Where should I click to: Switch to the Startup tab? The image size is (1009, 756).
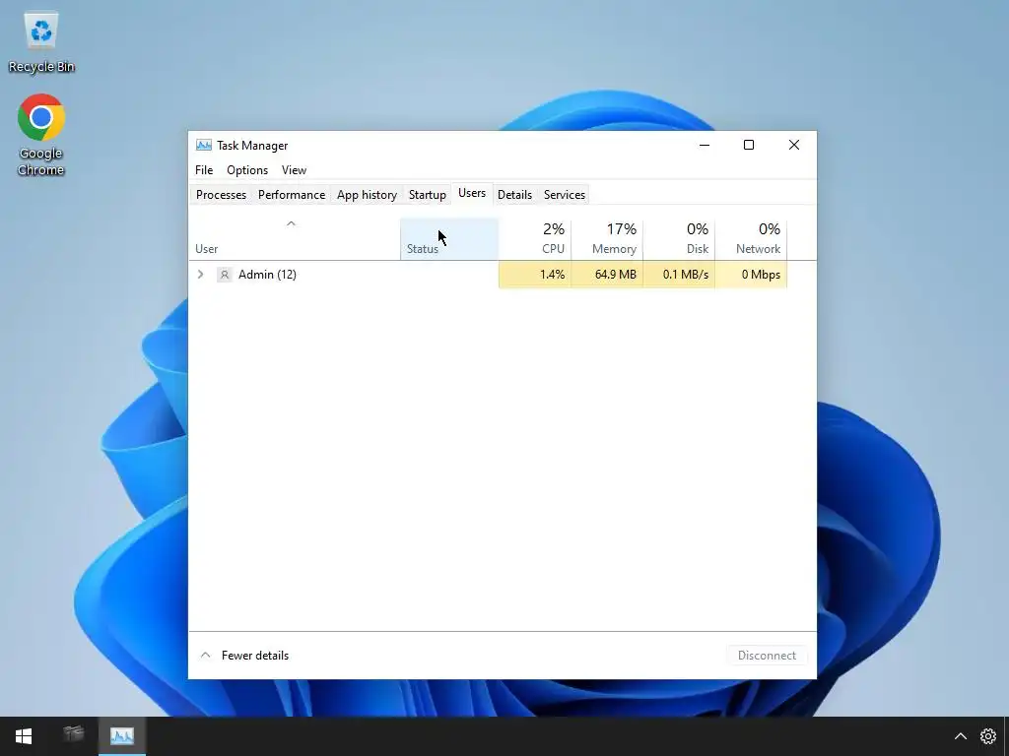[x=428, y=195]
